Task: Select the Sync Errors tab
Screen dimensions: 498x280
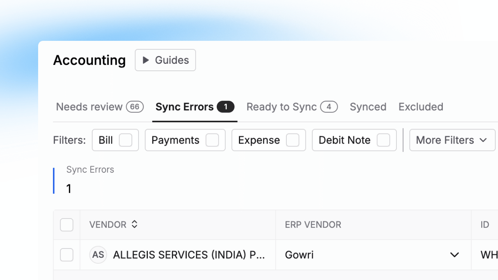Action: tap(195, 107)
